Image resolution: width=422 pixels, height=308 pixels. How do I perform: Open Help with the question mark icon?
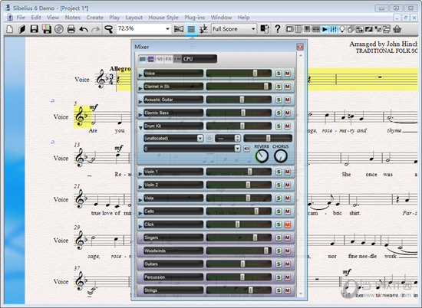coord(278,29)
